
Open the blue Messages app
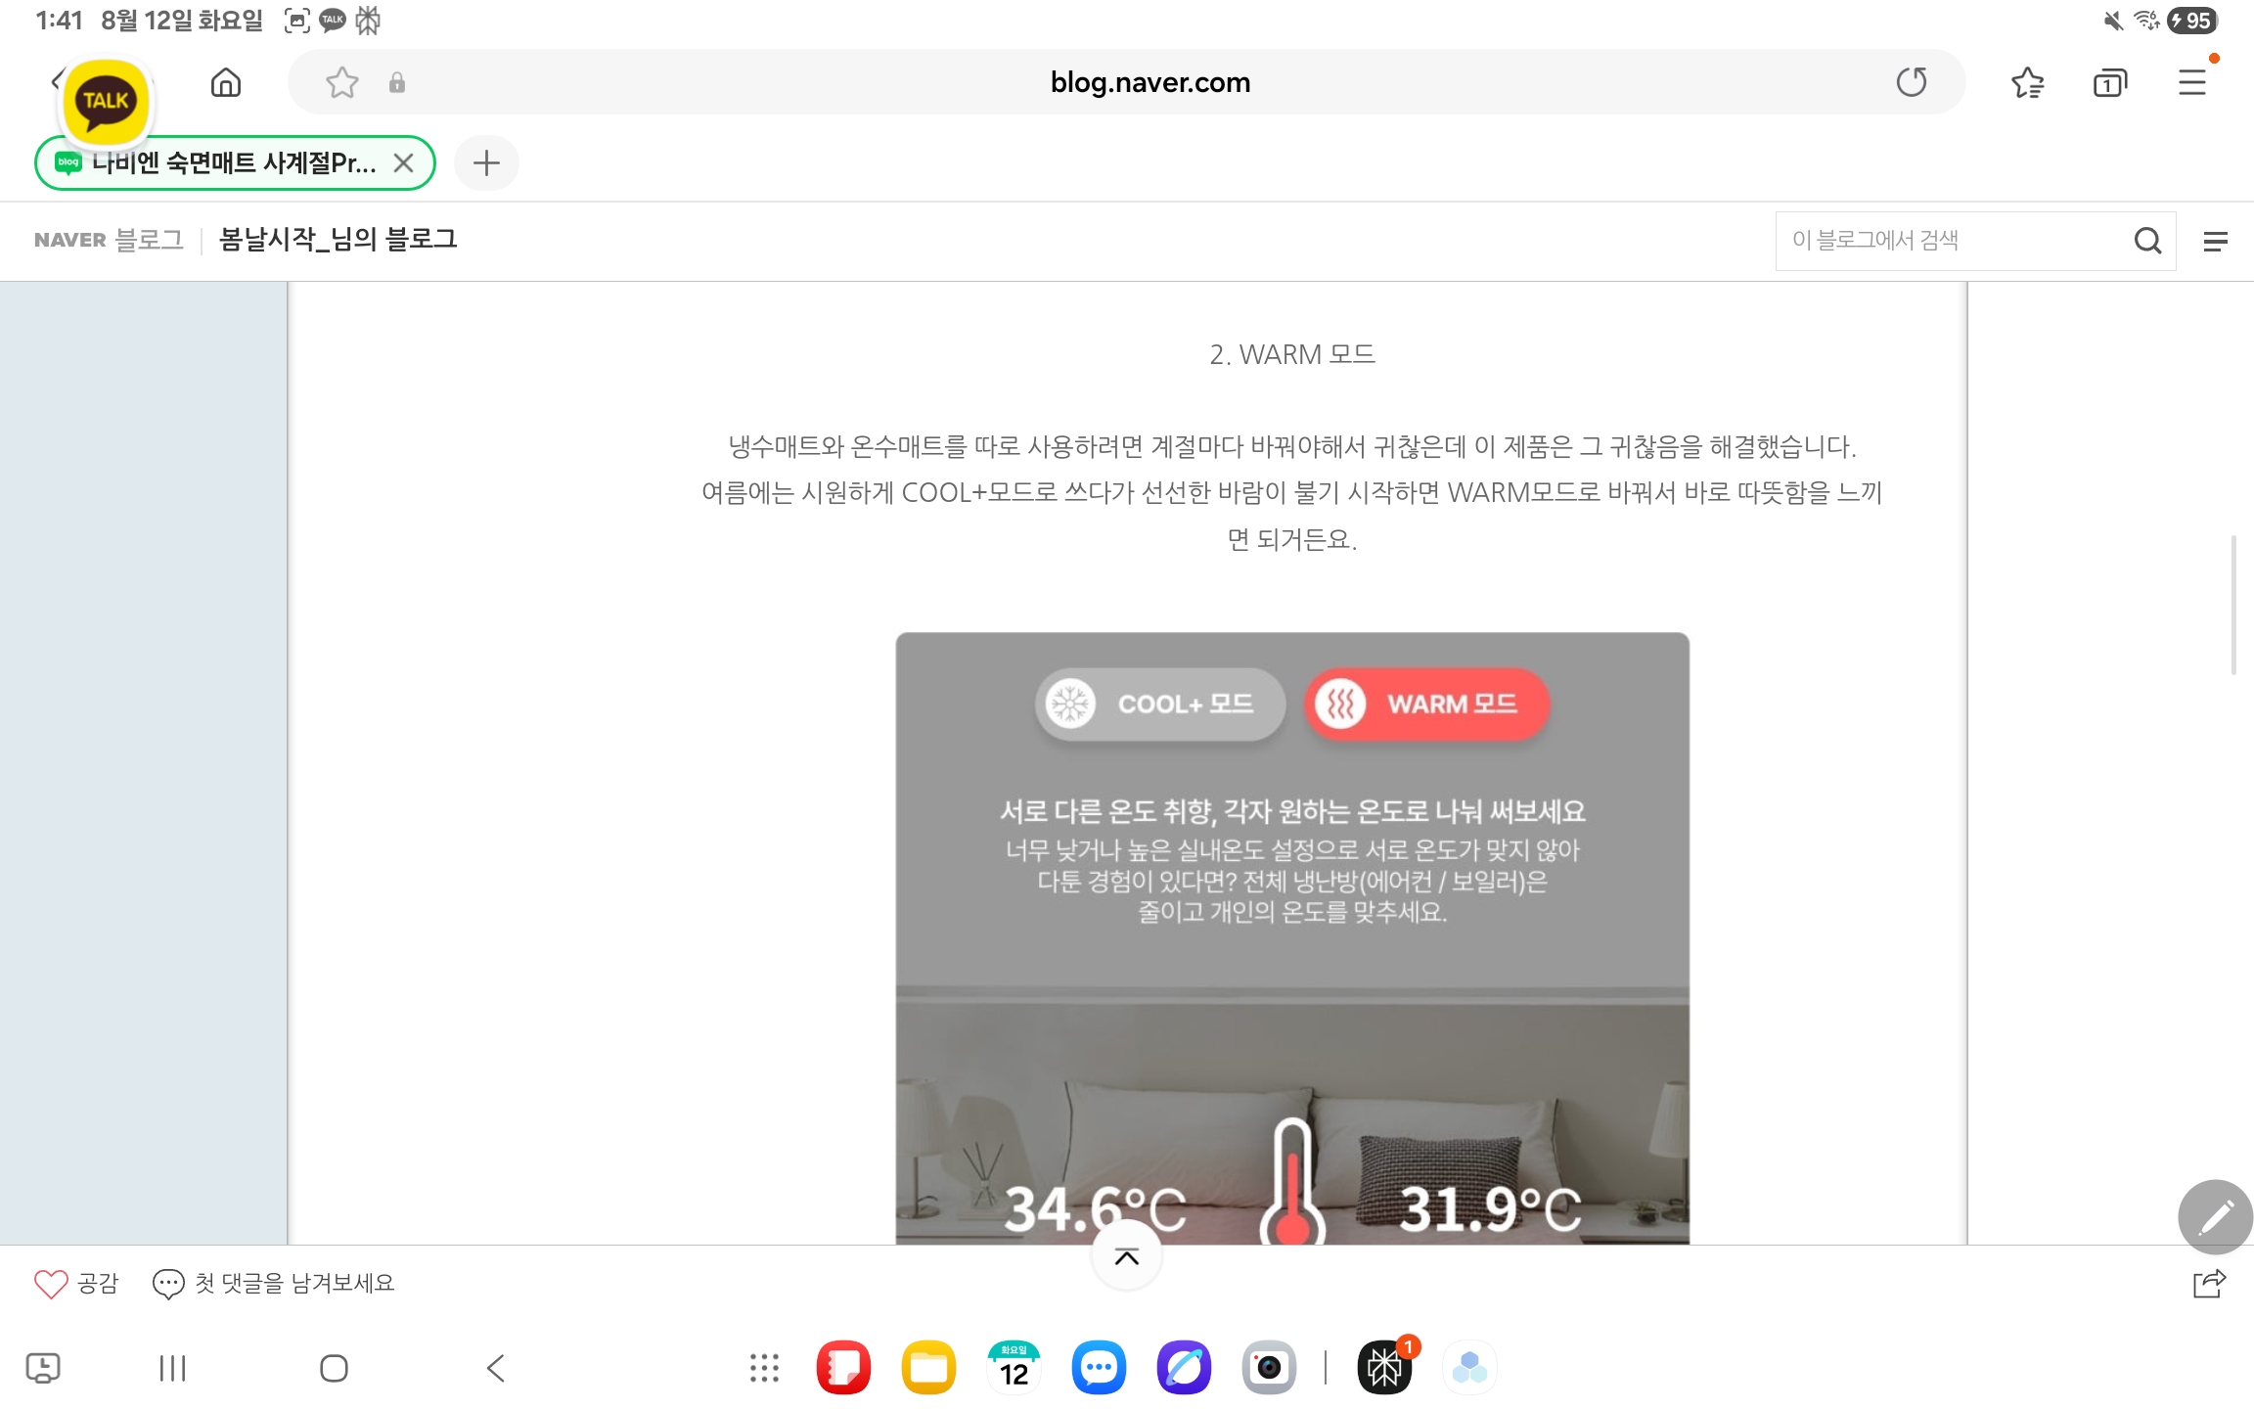[x=1099, y=1367]
